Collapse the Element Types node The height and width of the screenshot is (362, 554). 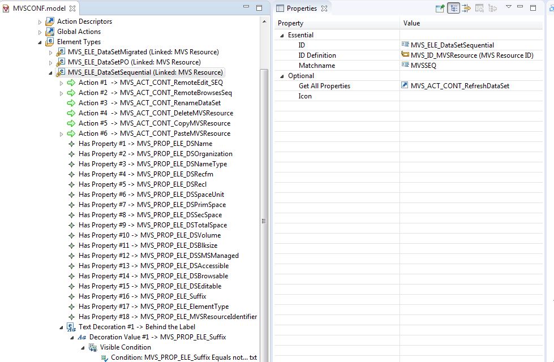pos(39,41)
